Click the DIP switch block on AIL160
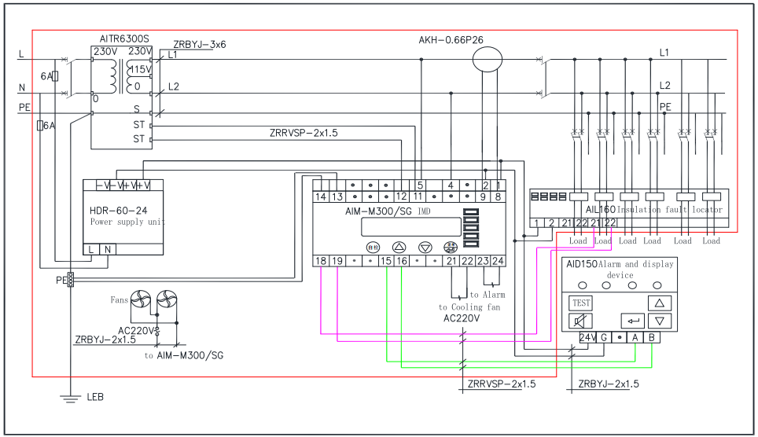Viewport: 758px width, 437px height. tap(549, 196)
